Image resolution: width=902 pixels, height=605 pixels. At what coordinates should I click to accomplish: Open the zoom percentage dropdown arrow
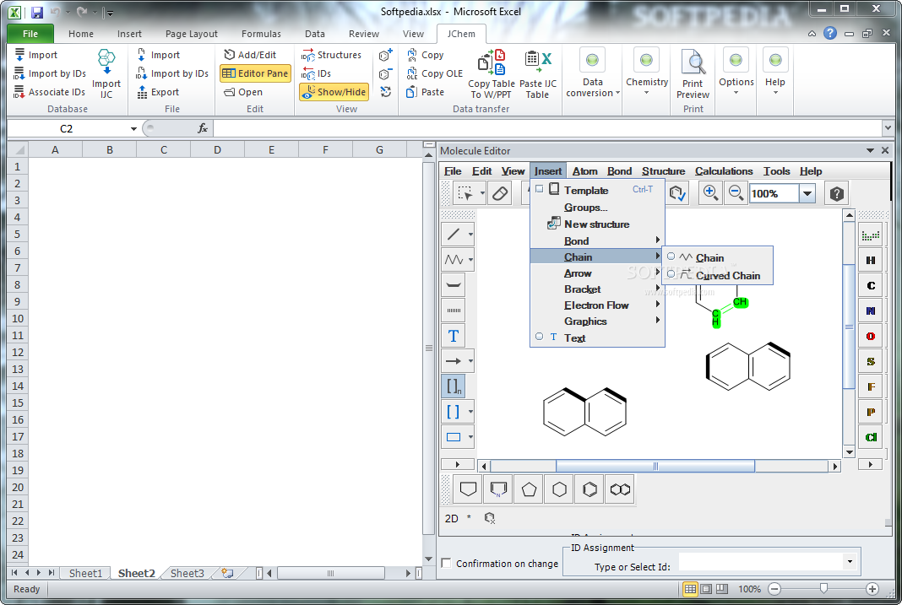click(807, 193)
